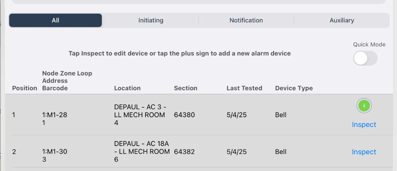
Task: Click section number 64382
Action: [184, 152]
